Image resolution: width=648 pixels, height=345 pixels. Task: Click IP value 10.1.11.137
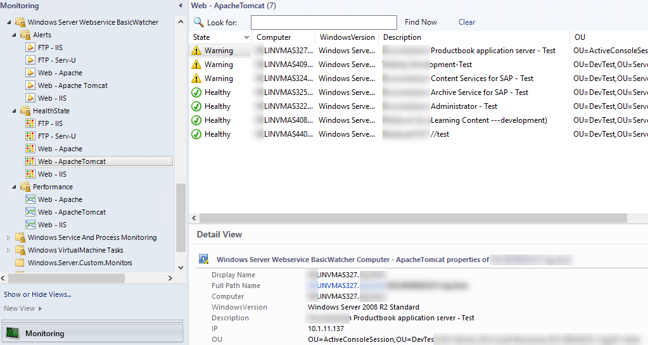pyautogui.click(x=326, y=329)
